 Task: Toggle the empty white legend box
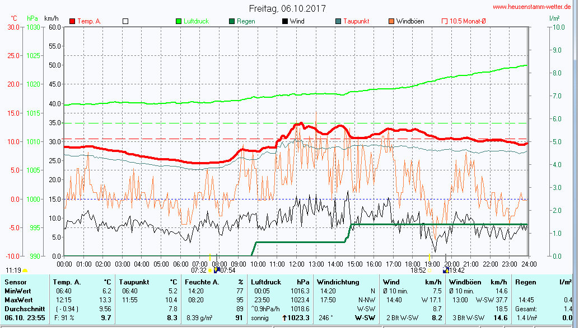pyautogui.click(x=125, y=21)
